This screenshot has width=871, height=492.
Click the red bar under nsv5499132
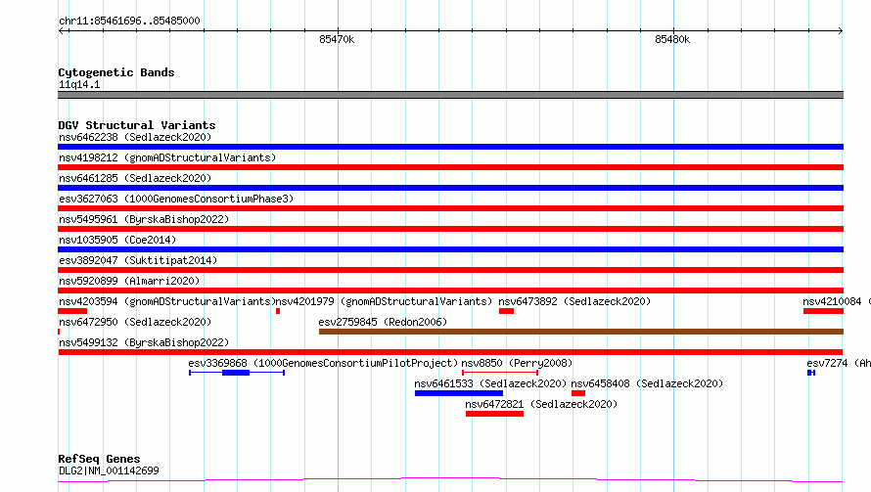coord(450,352)
